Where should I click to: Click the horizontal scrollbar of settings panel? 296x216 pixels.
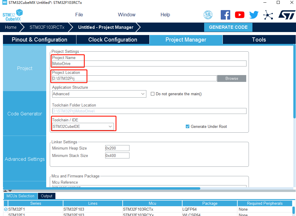coord(102,188)
